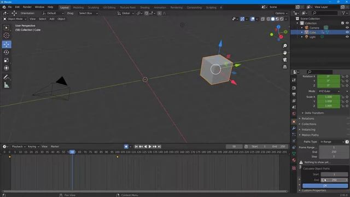Screen dimensions: 350x197
Task: Expand the Delta Transform panel
Action: (x=314, y=113)
